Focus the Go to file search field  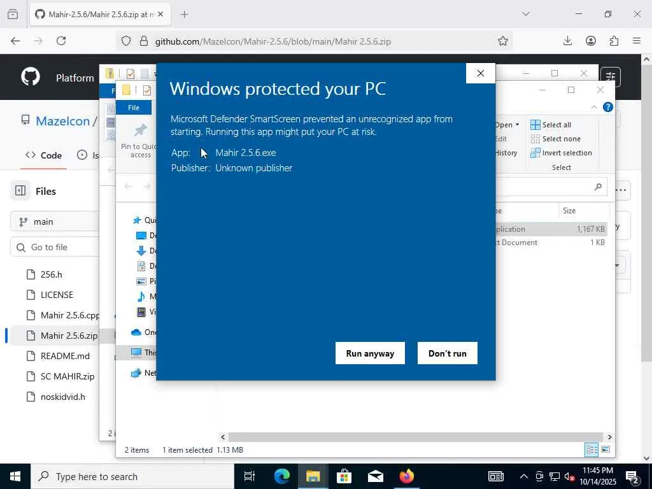pyautogui.click(x=55, y=247)
